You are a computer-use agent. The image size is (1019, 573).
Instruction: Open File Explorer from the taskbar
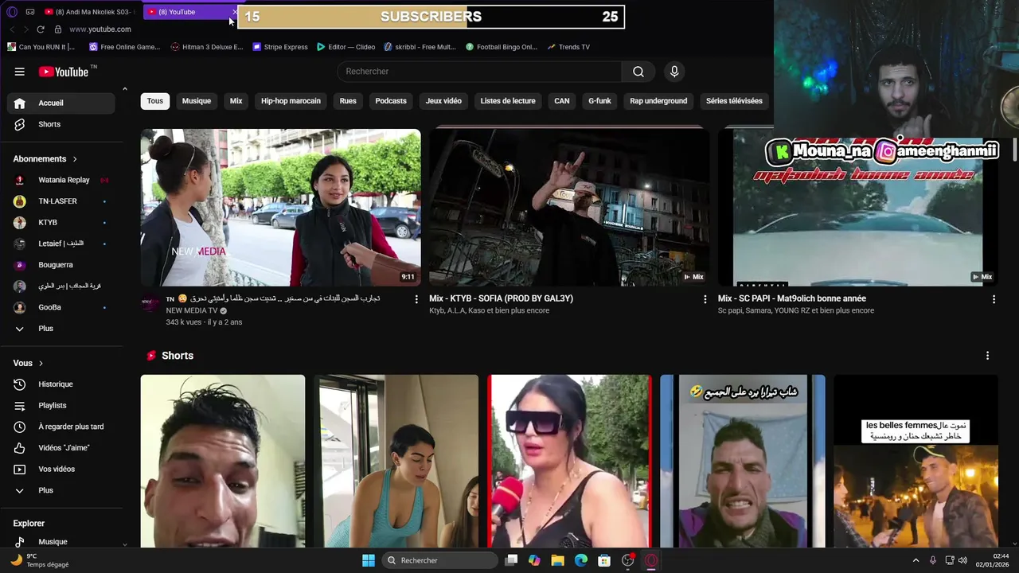pos(557,560)
